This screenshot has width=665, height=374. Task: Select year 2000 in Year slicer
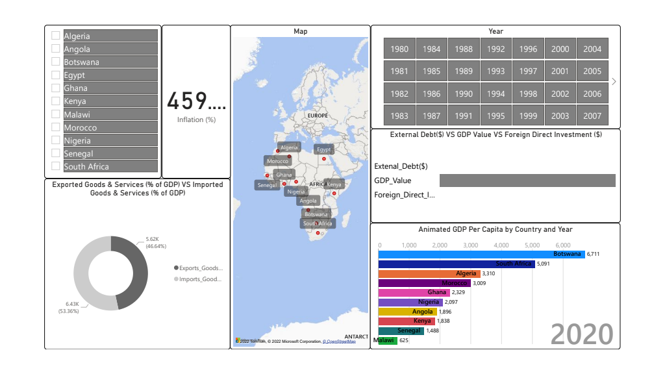pos(560,49)
